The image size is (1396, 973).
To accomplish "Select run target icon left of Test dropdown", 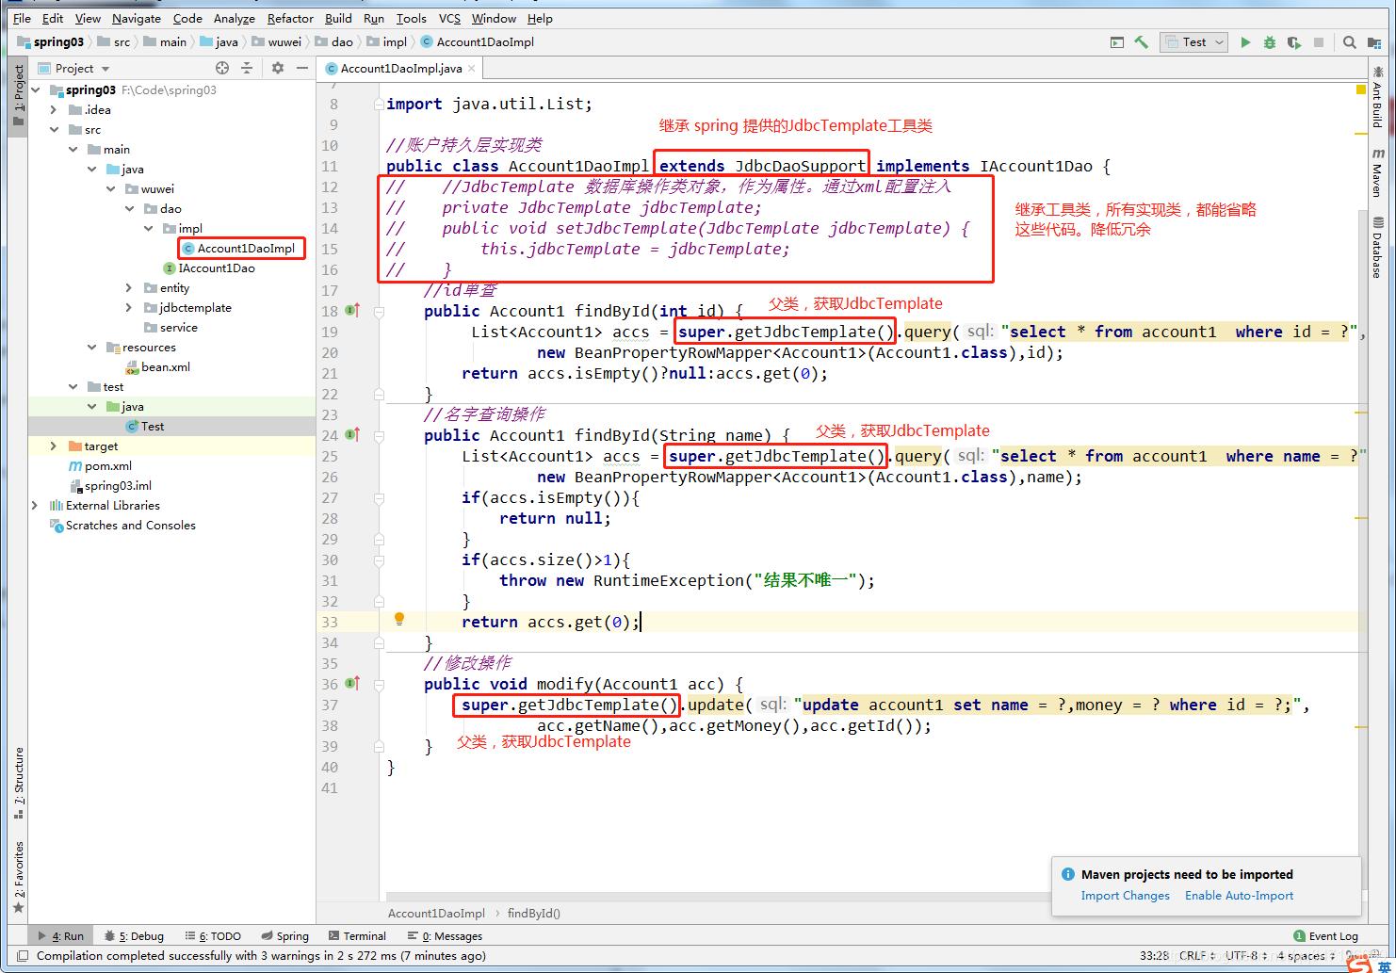I will [1117, 42].
